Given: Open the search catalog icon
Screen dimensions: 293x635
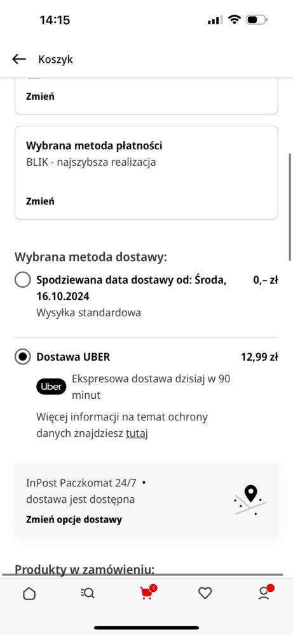Looking at the screenshot, I should tap(88, 593).
